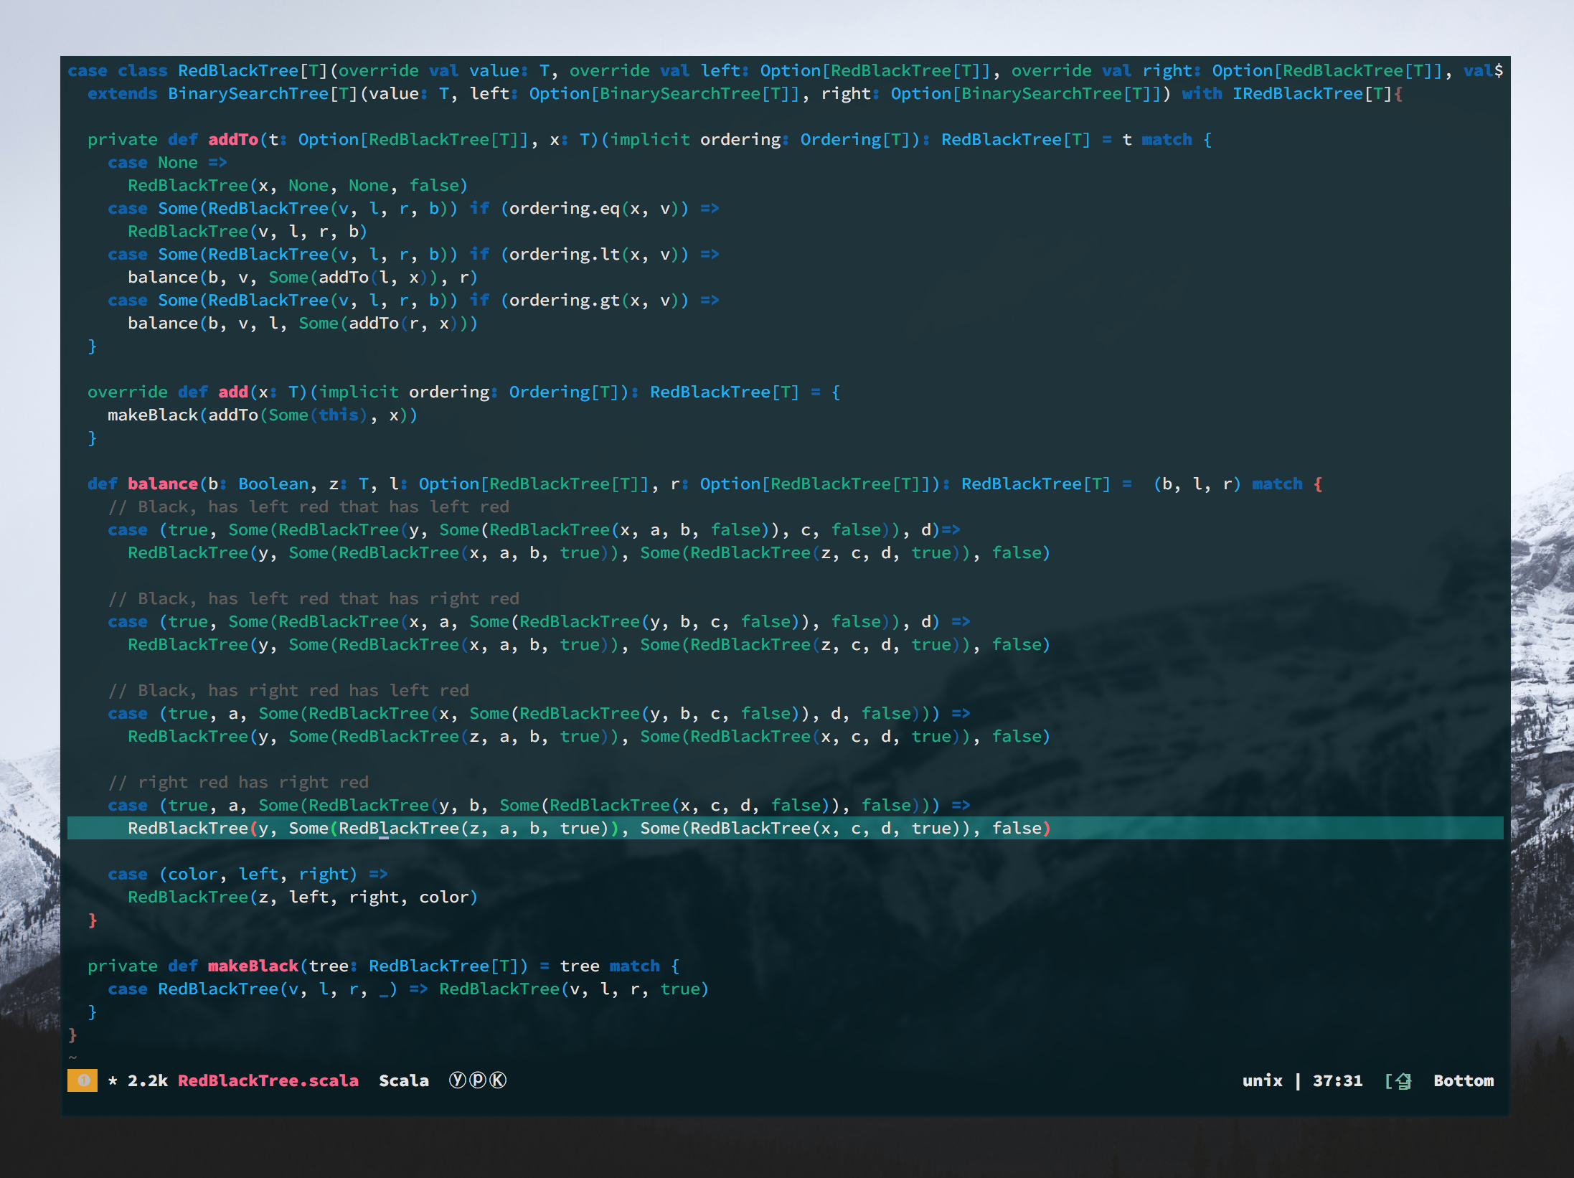Viewport: 1574px width, 1178px height.
Task: Click the circled K minor-mode icon
Action: click(498, 1080)
